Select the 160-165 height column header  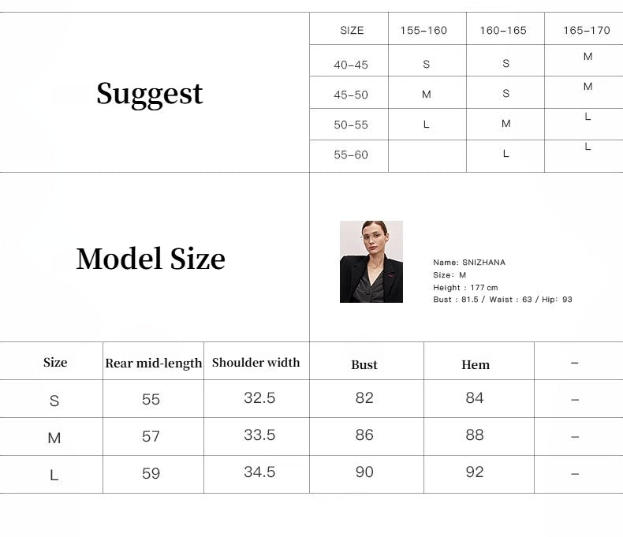point(503,31)
